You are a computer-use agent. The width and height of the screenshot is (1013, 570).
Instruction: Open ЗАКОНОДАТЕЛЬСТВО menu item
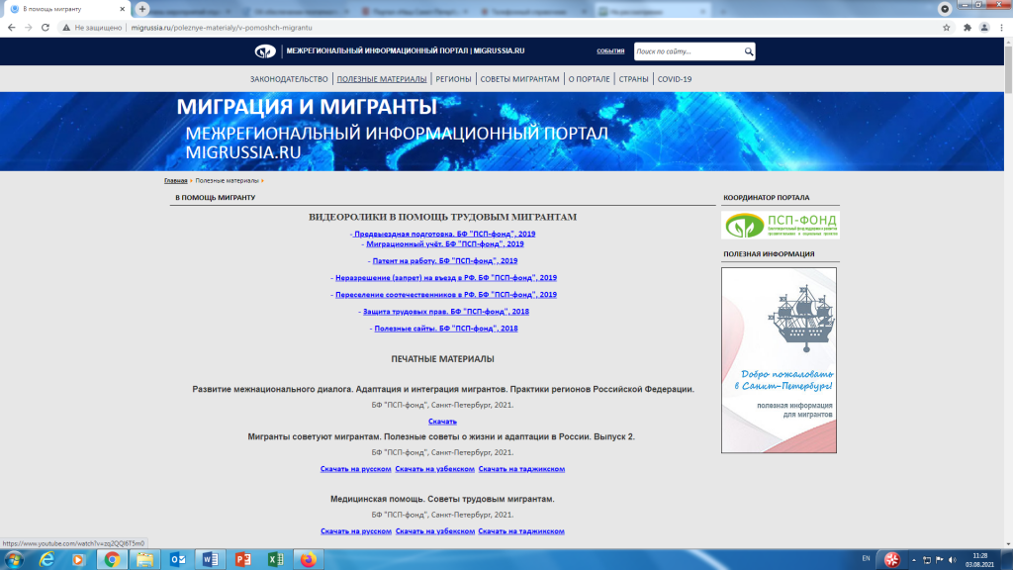click(x=289, y=79)
